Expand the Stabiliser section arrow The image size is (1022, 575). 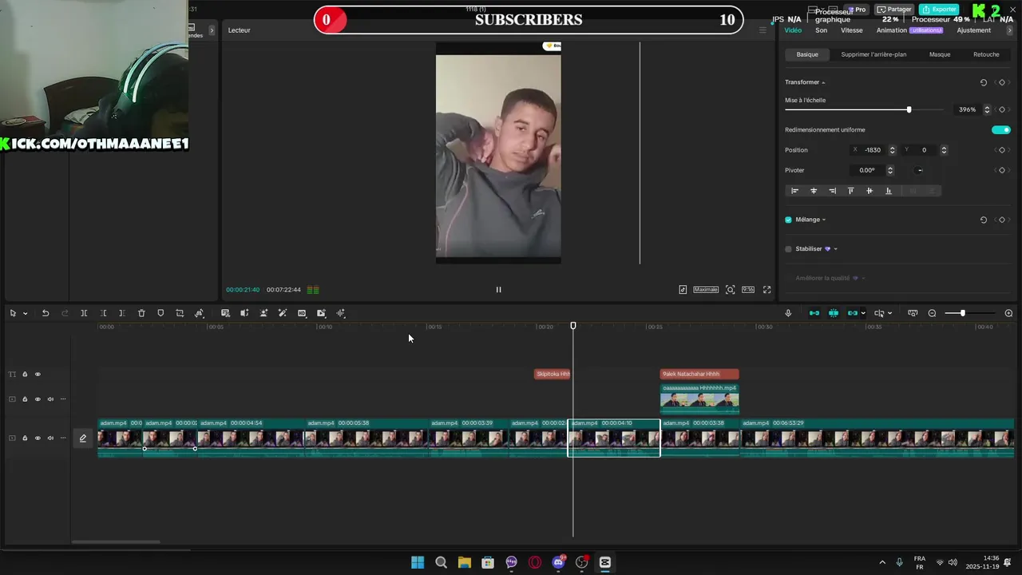[835, 249]
